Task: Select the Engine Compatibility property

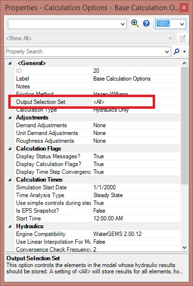Action: click(x=41, y=234)
